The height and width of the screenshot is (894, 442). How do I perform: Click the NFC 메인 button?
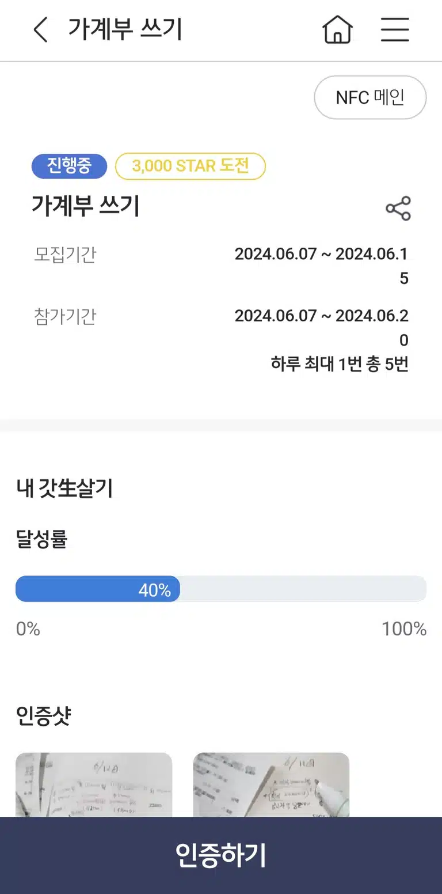click(370, 97)
